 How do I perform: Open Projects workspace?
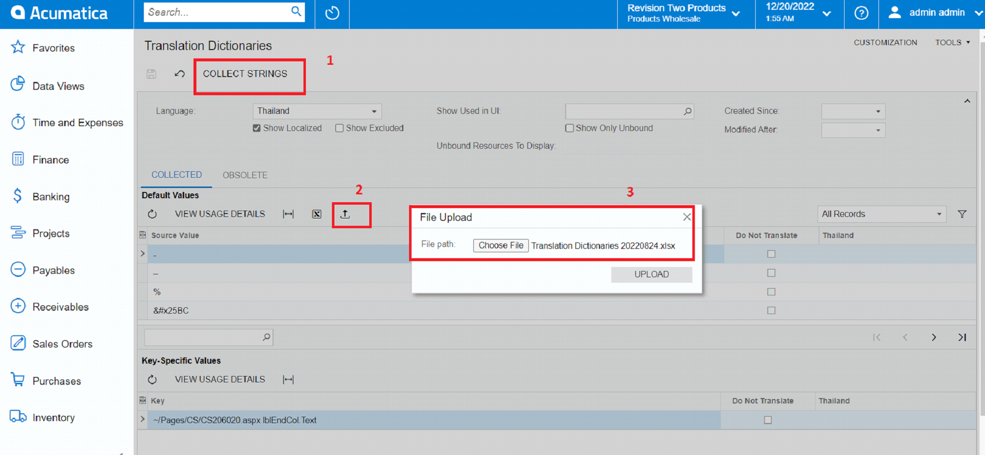(x=40, y=233)
